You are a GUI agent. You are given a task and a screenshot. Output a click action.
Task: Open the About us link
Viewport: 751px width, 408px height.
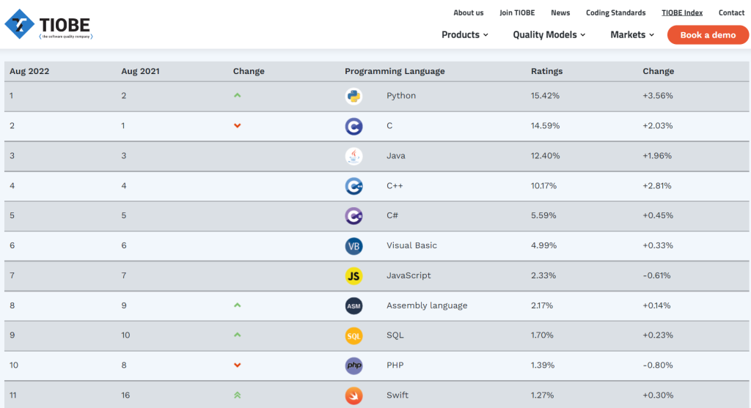click(469, 12)
